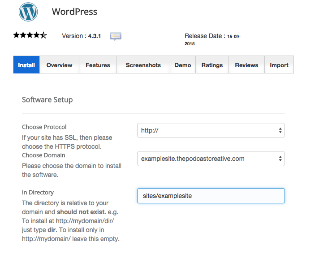Select the Demo tab
This screenshot has height=258, width=319.
[183, 64]
